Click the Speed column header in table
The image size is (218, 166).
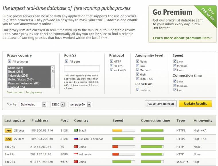point(118,121)
